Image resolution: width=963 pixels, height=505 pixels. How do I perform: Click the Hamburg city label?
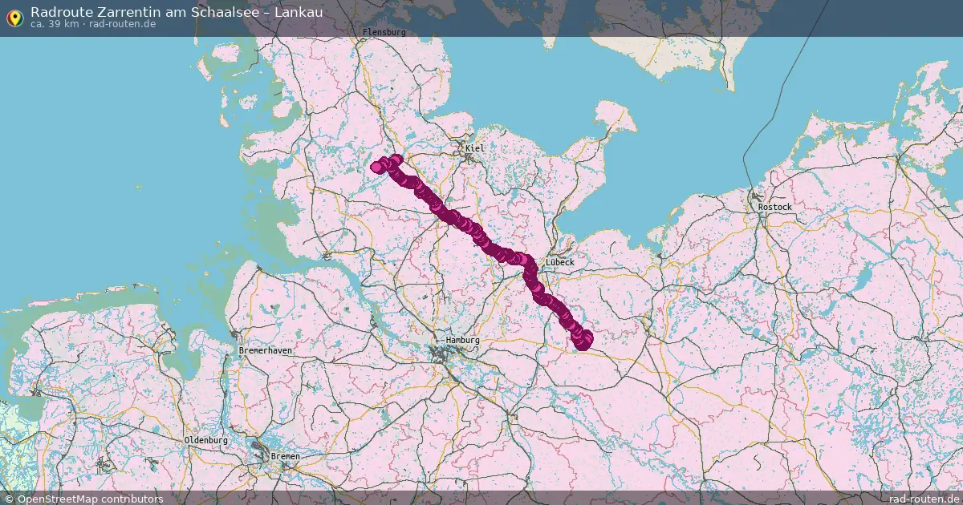pos(462,340)
